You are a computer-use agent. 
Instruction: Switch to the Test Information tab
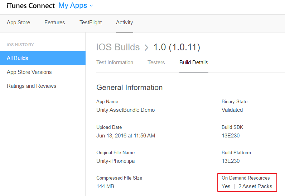tap(115, 62)
